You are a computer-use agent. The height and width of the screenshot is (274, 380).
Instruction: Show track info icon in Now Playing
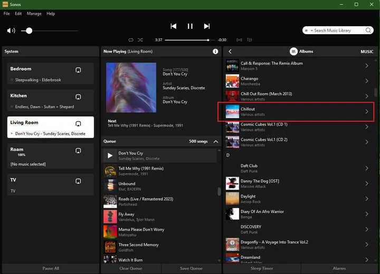click(215, 52)
